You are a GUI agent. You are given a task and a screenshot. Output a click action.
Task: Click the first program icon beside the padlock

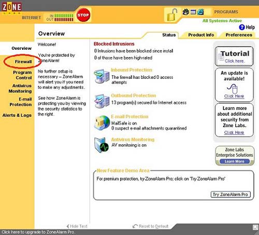point(186,12)
